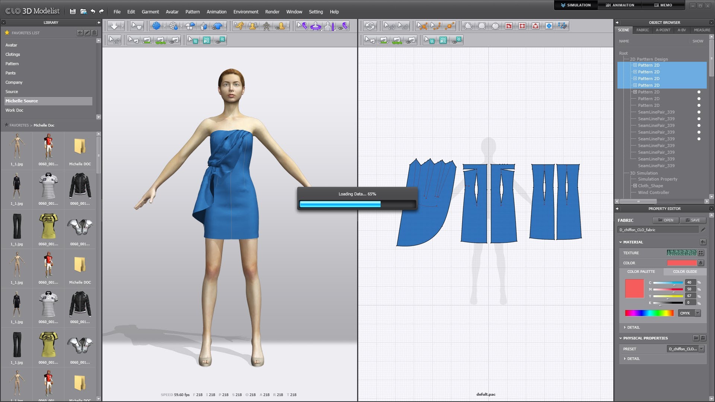715x402 pixels.
Task: Expand the DETAIL section in Property Editor
Action: 633,328
